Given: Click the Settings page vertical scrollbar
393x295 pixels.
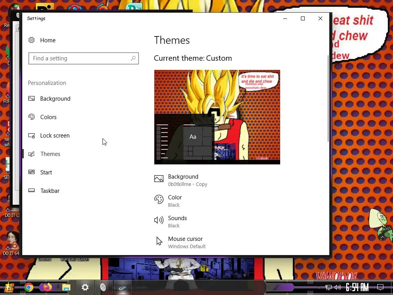Looking at the screenshot, I should [x=328, y=99].
